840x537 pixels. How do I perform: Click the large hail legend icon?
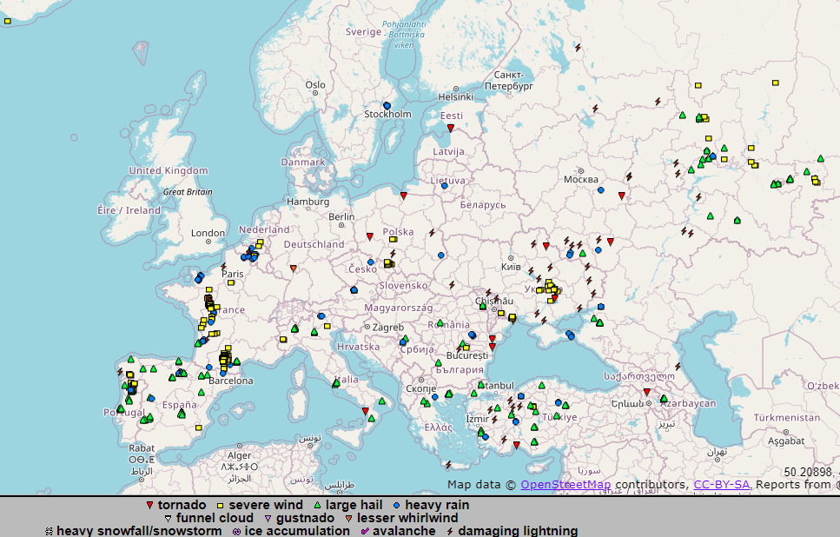coord(317,505)
